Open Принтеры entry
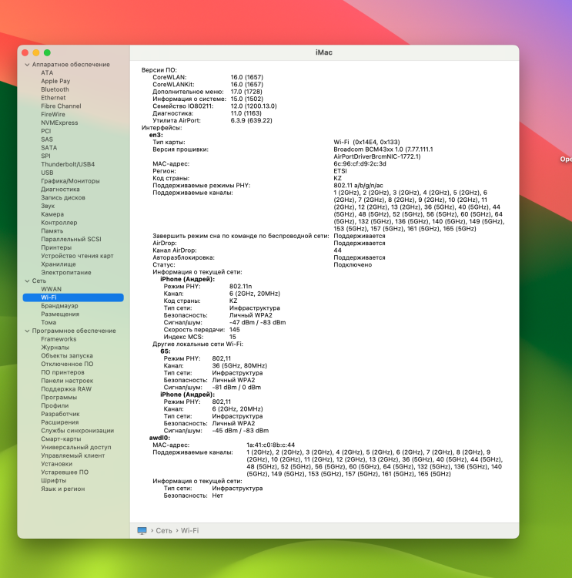The width and height of the screenshot is (572, 578). [56, 247]
